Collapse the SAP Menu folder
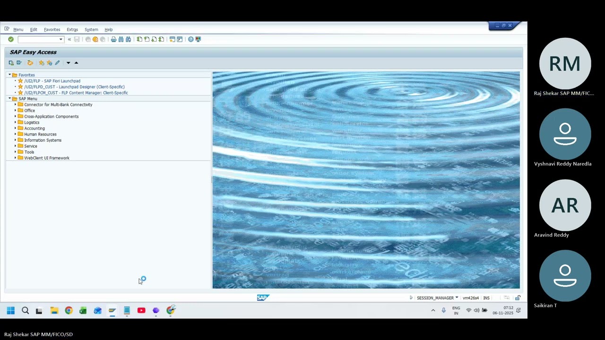Screen dimensions: 605x340 [9, 99]
